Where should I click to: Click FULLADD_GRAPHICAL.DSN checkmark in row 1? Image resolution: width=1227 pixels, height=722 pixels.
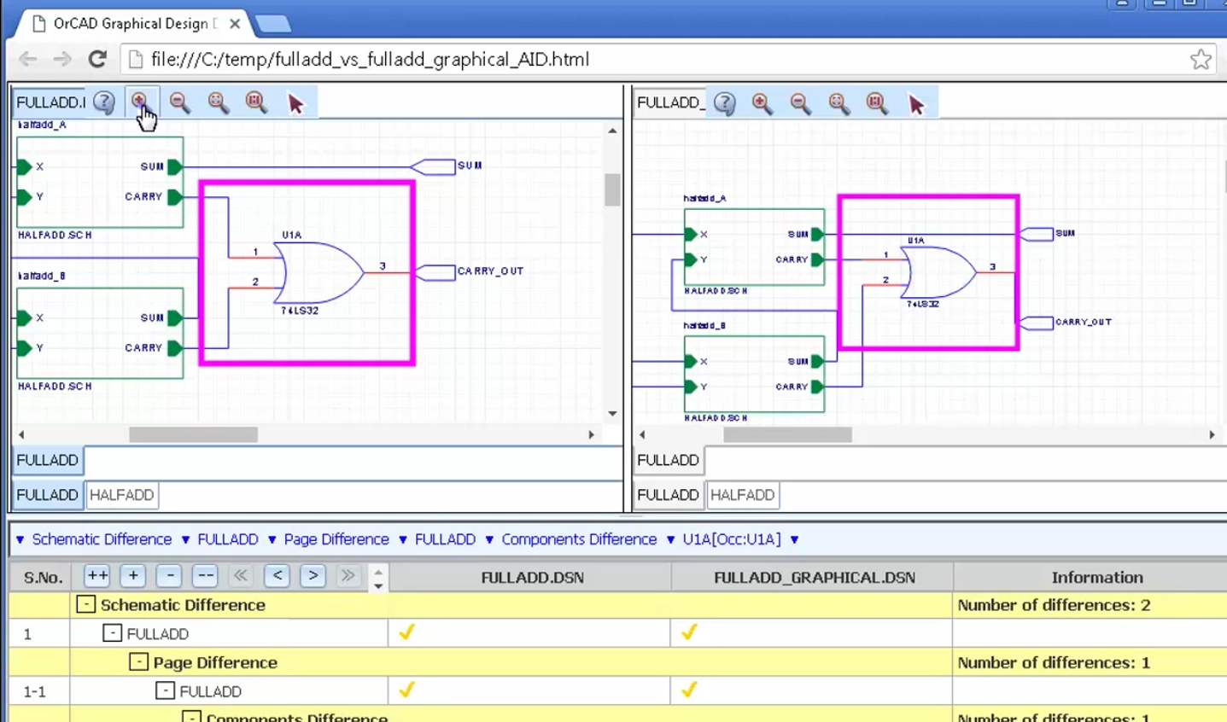(689, 632)
